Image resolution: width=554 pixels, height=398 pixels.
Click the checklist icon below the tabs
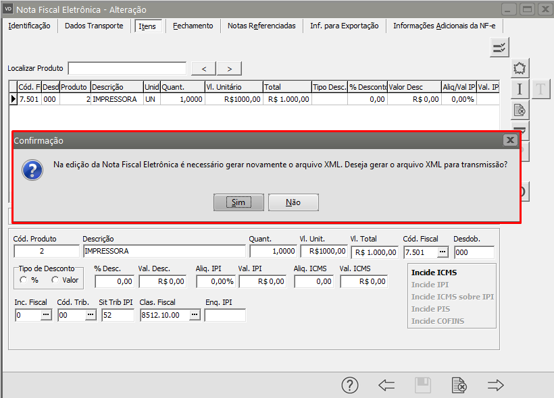click(499, 47)
